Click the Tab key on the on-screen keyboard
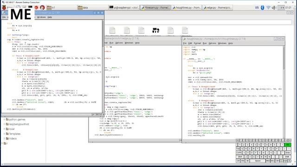Screen dimensions: 297x167 pyautogui.click(x=238, y=149)
